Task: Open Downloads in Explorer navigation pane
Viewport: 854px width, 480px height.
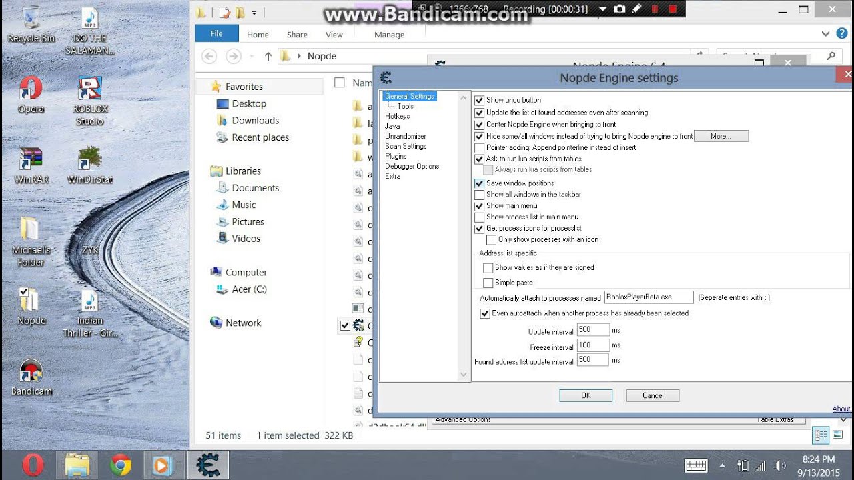Action: (x=256, y=121)
